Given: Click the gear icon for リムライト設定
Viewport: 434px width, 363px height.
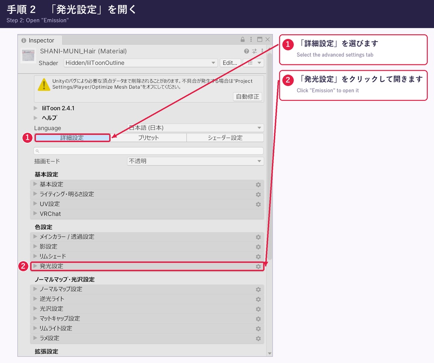Looking at the screenshot, I should point(258,329).
